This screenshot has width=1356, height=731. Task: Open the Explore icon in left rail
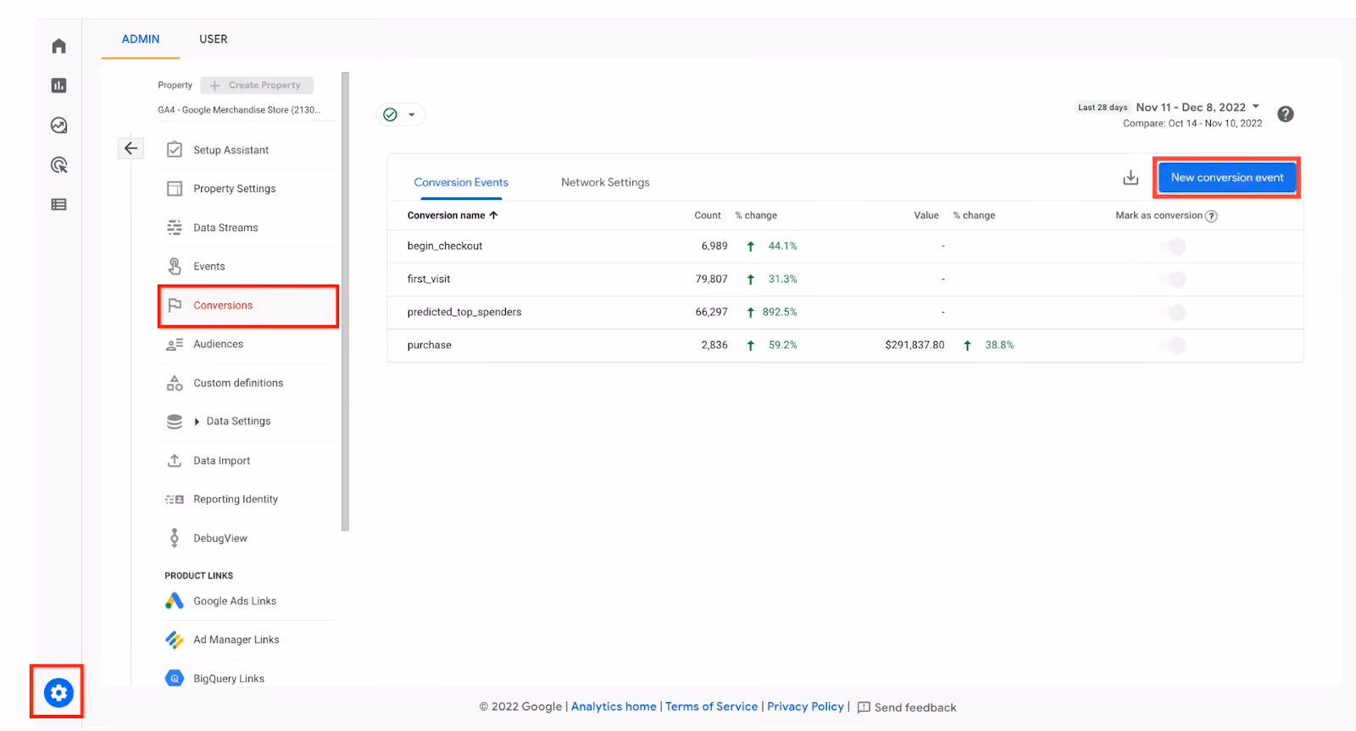click(x=58, y=125)
